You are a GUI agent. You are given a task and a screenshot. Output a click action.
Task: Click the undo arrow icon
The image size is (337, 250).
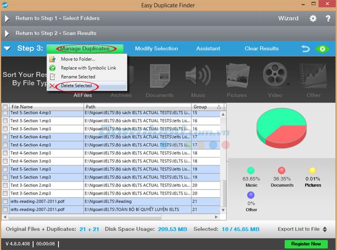point(306,49)
